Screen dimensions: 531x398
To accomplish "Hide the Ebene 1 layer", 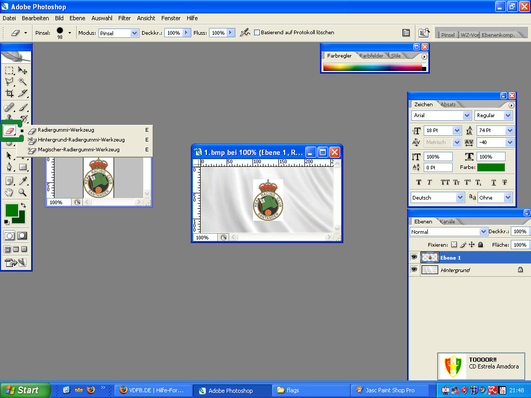I will click(414, 257).
